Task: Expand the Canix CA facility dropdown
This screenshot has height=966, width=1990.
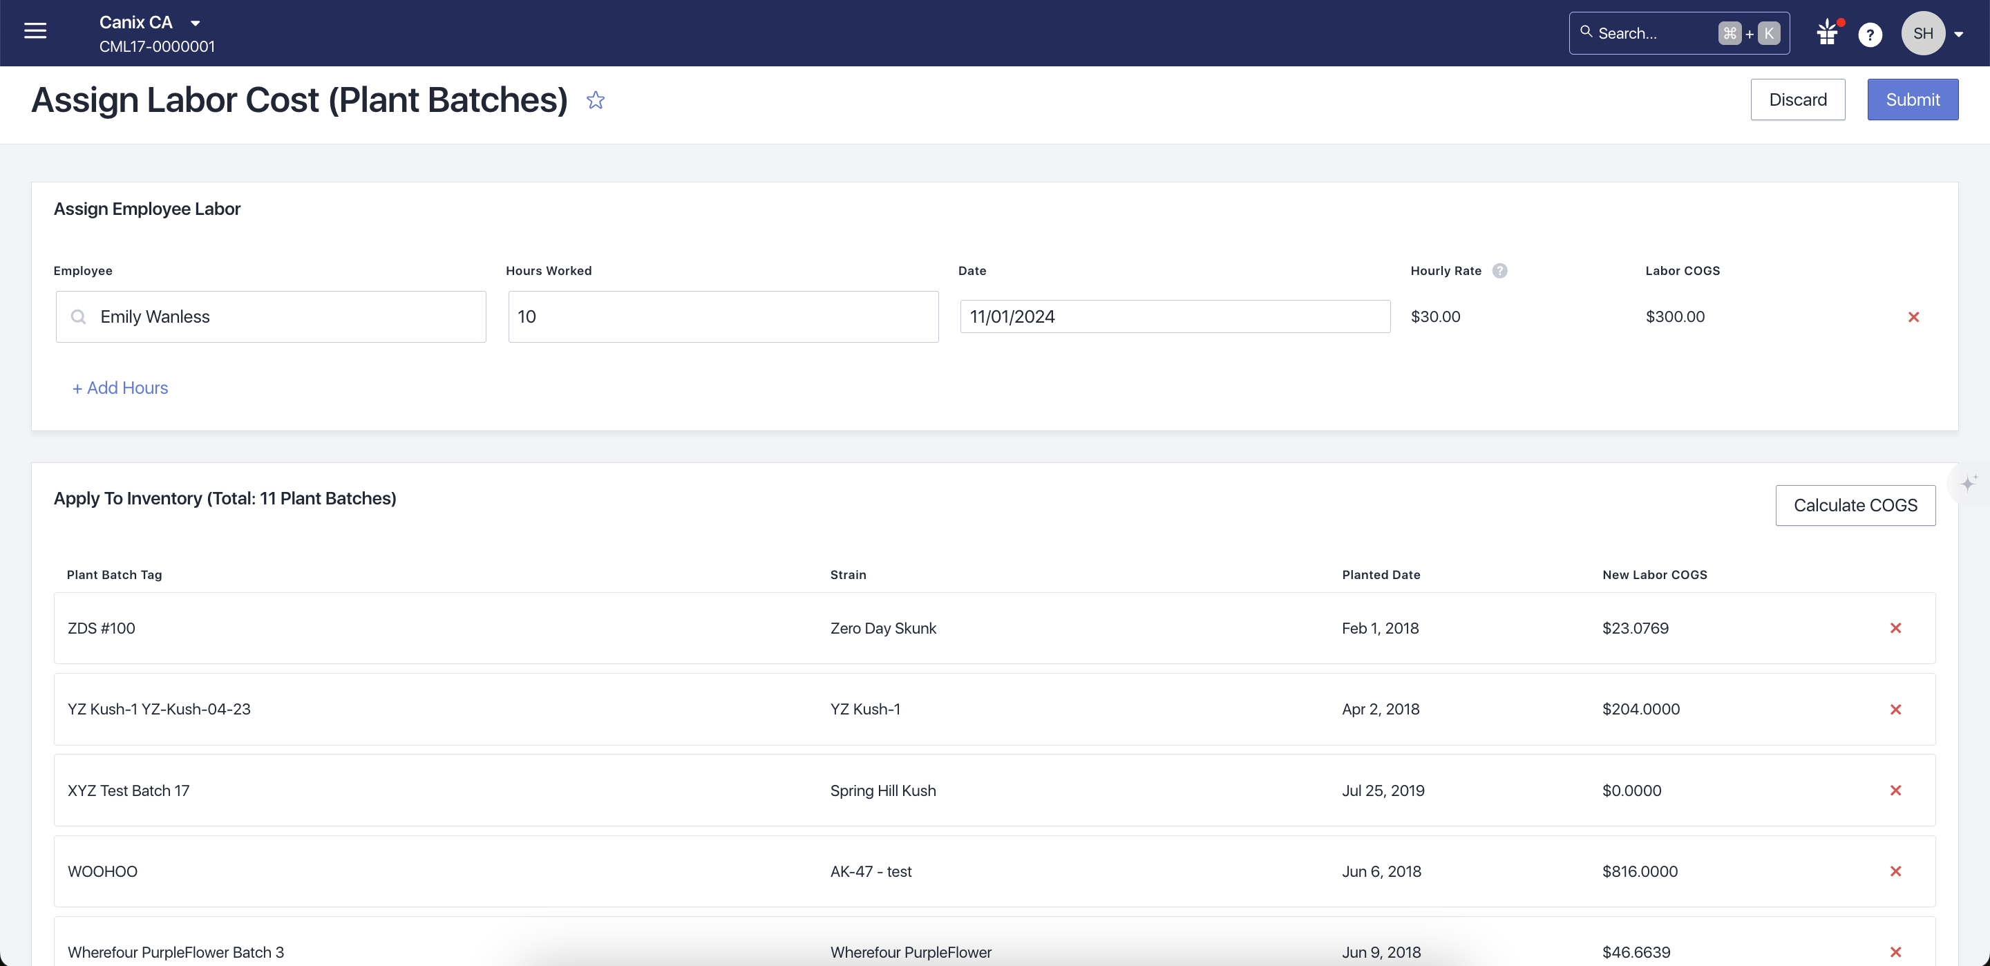Action: point(196,23)
